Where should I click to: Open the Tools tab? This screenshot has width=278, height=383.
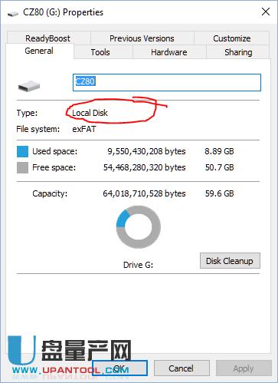coord(100,52)
